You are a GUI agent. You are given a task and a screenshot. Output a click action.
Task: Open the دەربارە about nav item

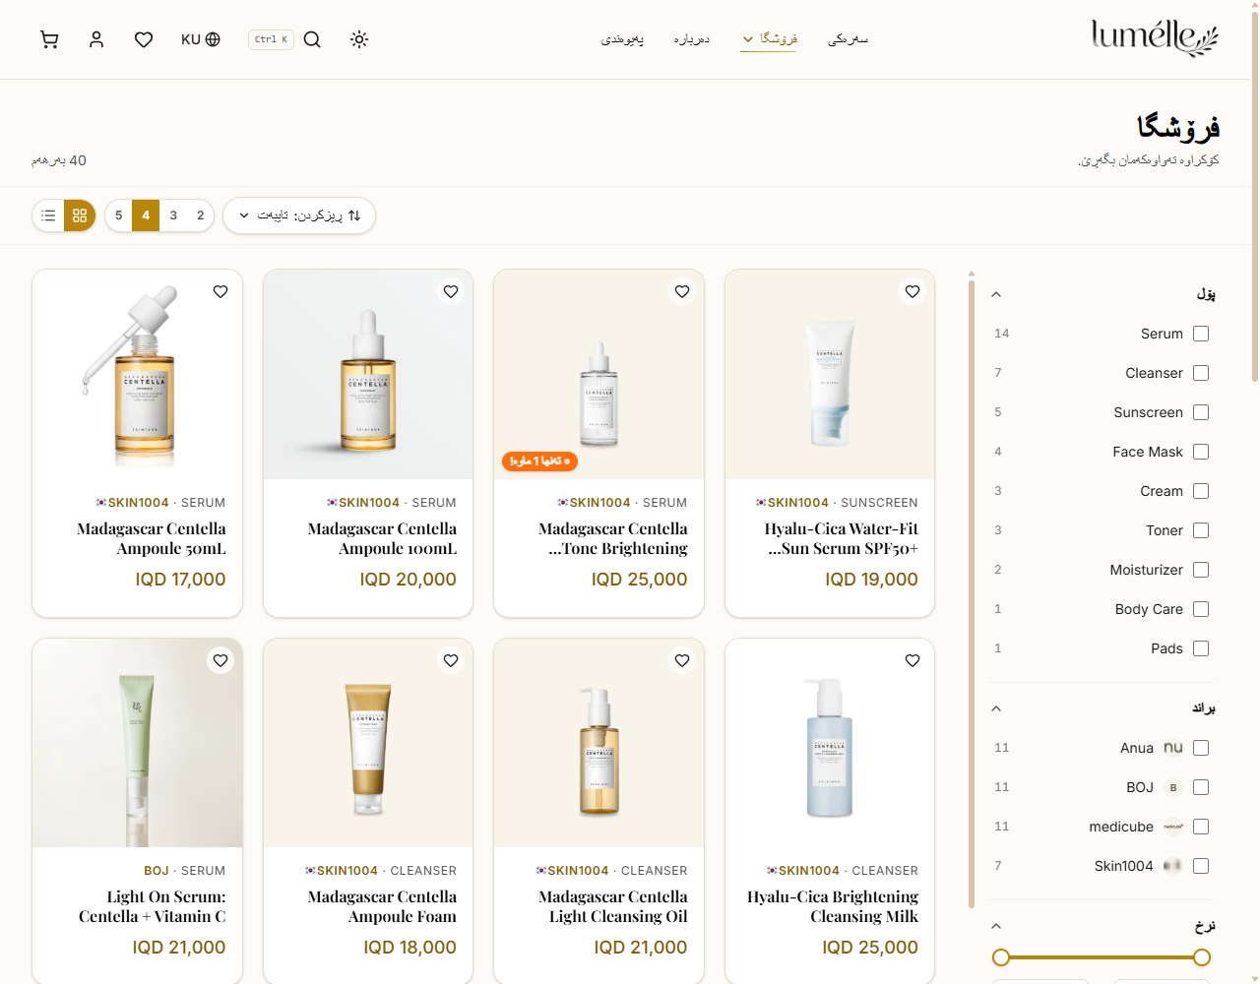coord(692,39)
